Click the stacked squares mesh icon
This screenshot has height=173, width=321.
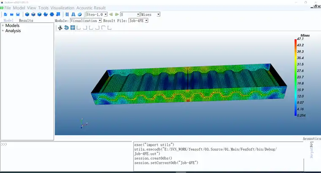58,14
